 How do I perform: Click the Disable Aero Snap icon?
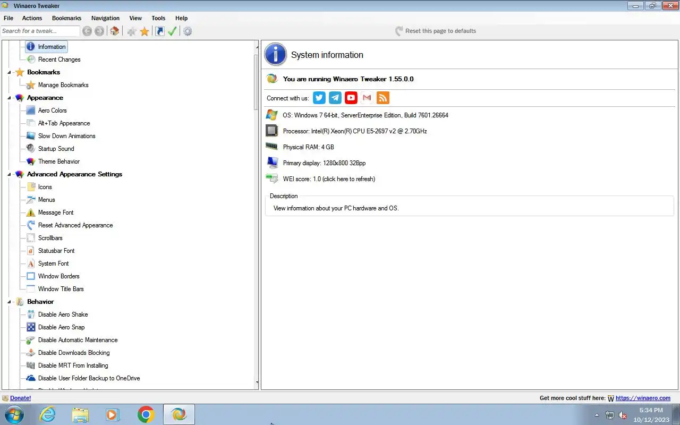click(31, 327)
